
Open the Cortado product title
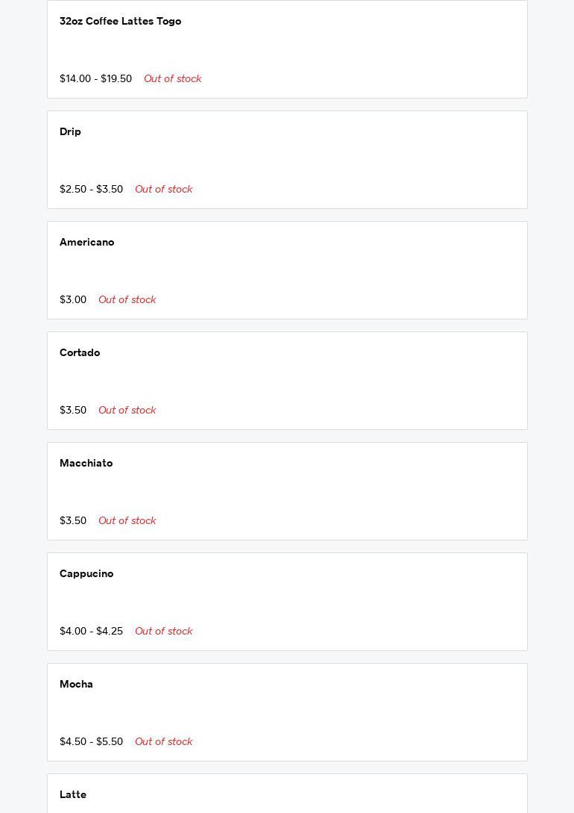pos(80,353)
